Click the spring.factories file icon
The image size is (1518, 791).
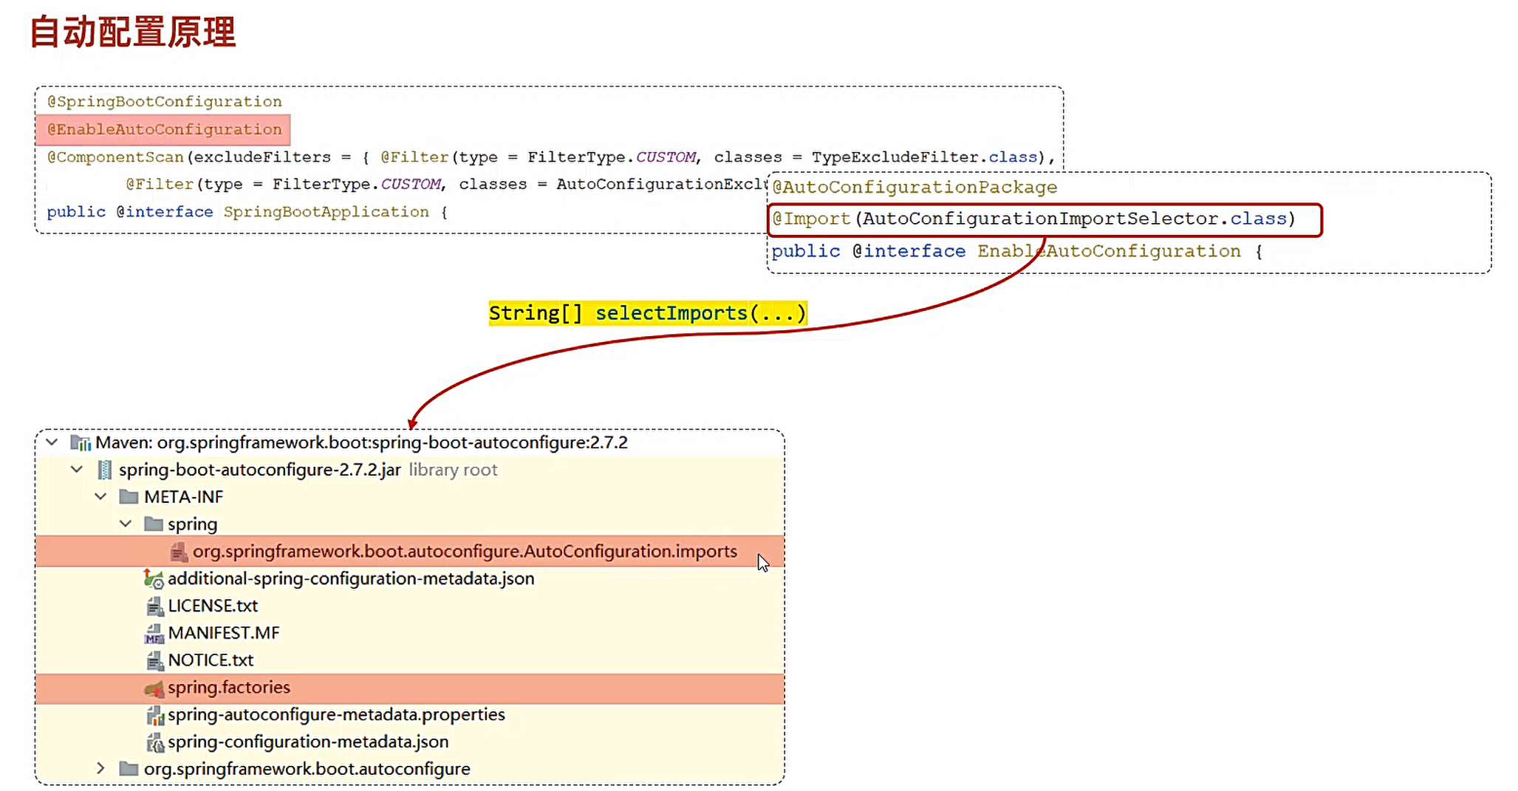point(154,688)
